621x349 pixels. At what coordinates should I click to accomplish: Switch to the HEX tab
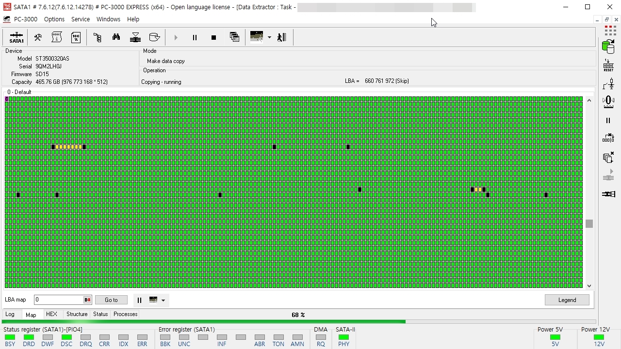pos(51,314)
